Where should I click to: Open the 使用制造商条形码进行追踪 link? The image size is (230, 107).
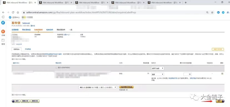tap(53, 54)
